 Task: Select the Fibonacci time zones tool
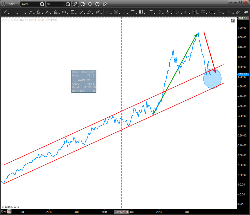point(141,12)
